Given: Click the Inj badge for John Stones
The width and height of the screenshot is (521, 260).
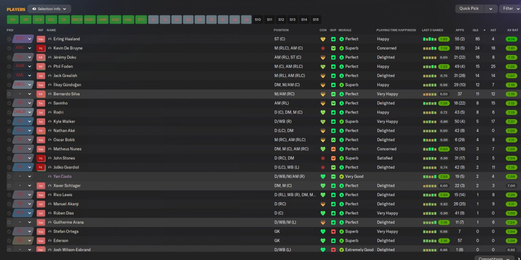Looking at the screenshot, I should point(41,158).
